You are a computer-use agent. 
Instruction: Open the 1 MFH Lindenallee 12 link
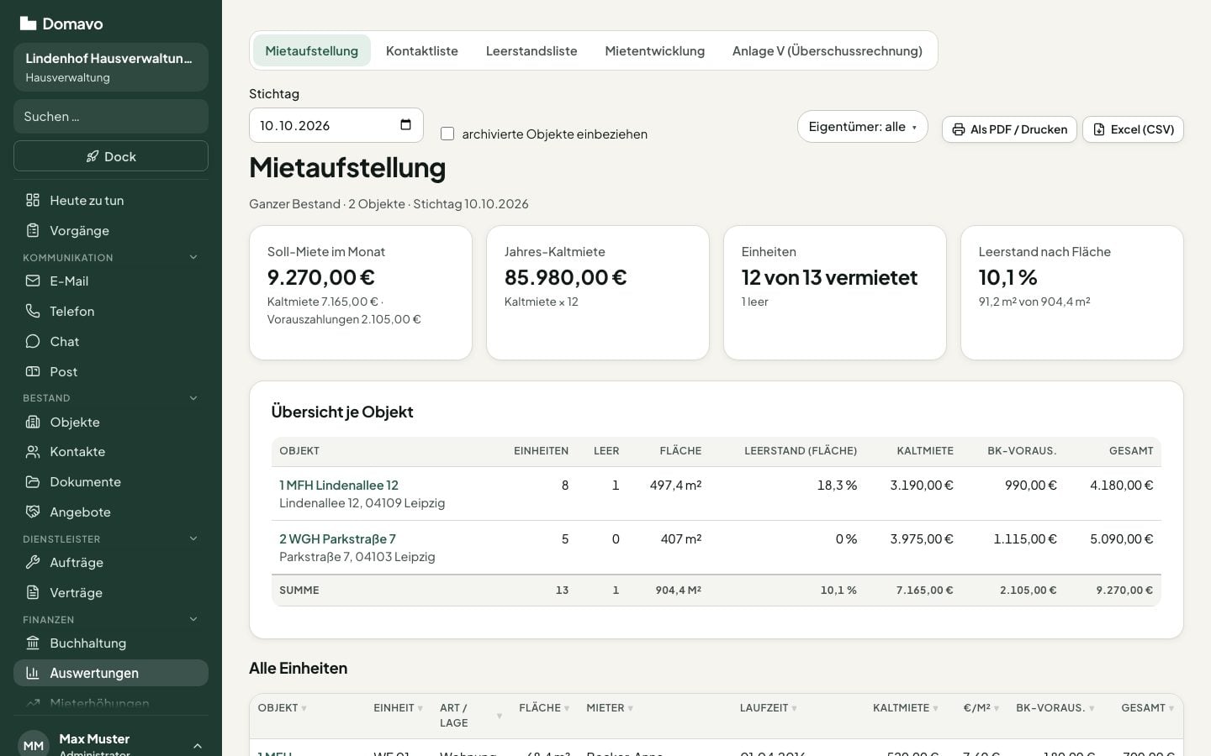click(x=339, y=485)
